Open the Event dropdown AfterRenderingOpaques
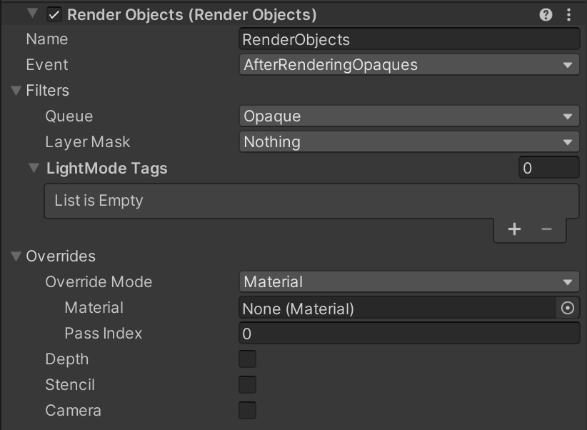 point(409,65)
